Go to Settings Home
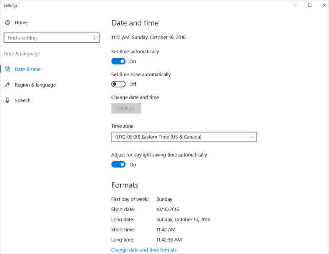This screenshot has height=254, width=329. coord(21,22)
